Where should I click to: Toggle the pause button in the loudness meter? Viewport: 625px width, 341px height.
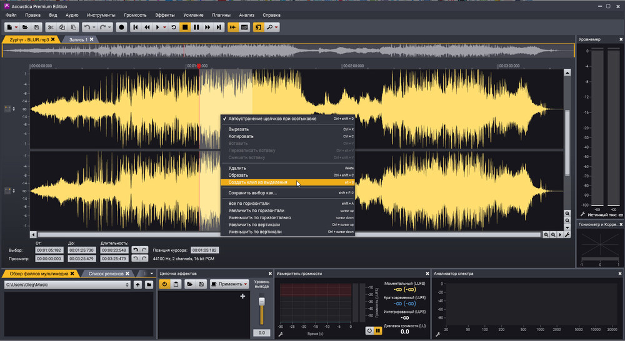pos(377,330)
